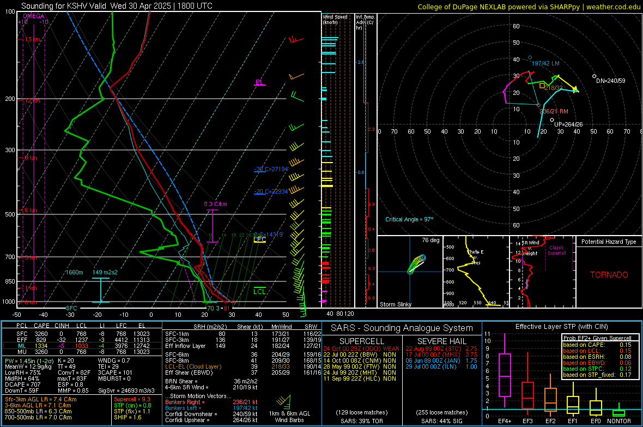Click the magenta EL level marker

click(x=259, y=83)
